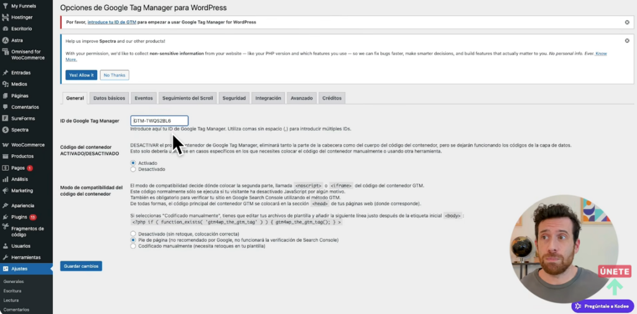Open the Avanzado tab
The image size is (637, 314).
coord(302,98)
